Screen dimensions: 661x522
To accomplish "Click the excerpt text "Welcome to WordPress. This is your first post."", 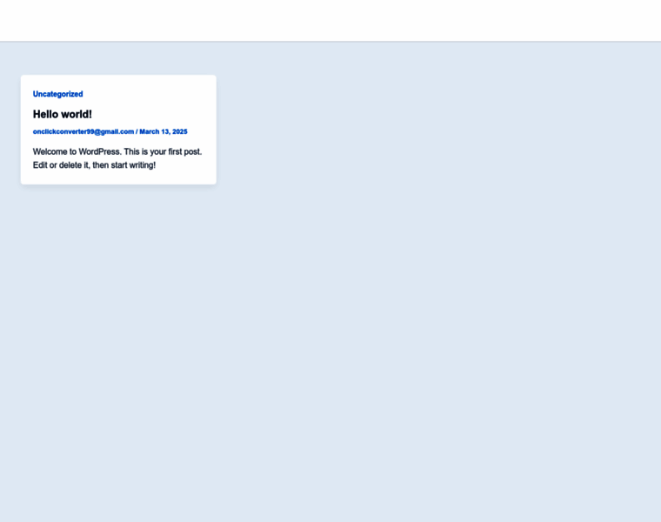I will point(117,151).
